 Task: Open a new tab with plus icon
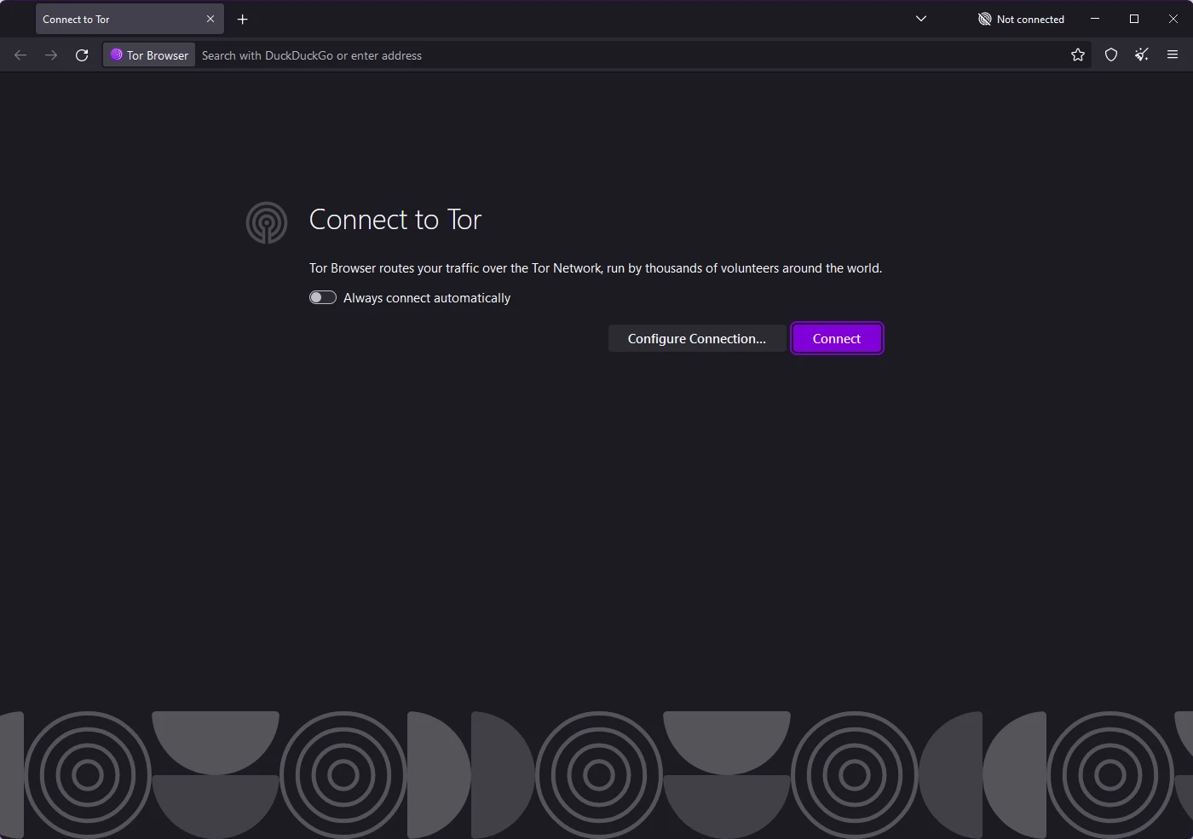pyautogui.click(x=243, y=19)
